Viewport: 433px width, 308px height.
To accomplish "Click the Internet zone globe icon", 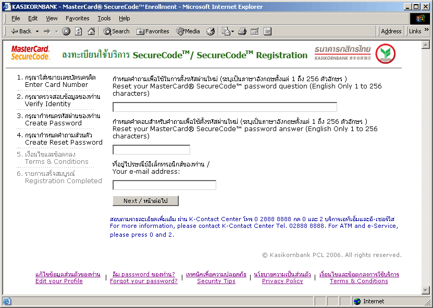I will [x=357, y=301].
